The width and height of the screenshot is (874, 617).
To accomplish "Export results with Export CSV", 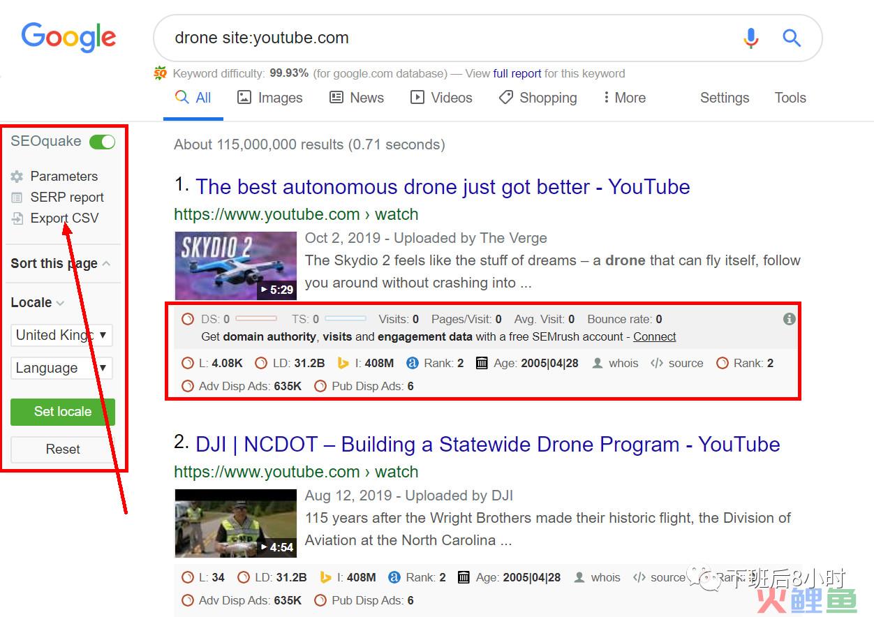I will click(x=55, y=218).
